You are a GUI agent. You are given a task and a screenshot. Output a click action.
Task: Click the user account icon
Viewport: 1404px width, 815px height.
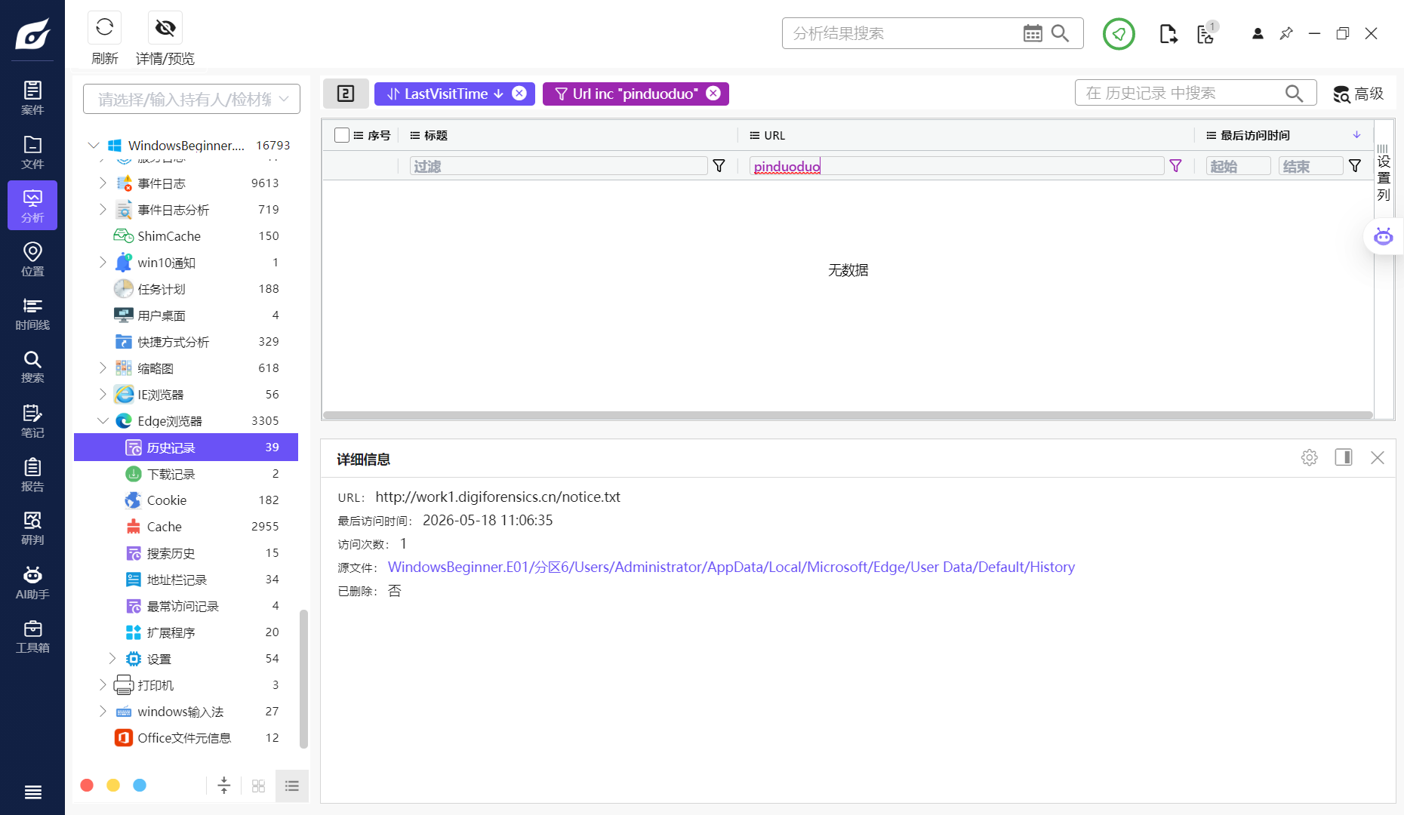pyautogui.click(x=1258, y=33)
